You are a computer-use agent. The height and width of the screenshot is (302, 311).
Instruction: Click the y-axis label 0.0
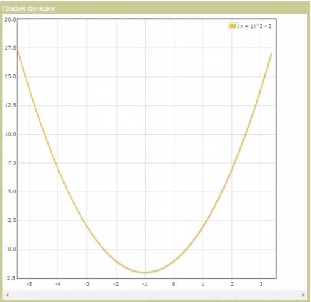coord(12,249)
